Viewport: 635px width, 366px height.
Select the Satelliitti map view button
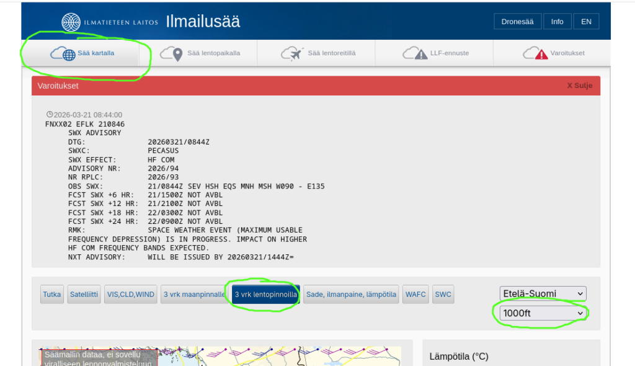[x=84, y=295]
